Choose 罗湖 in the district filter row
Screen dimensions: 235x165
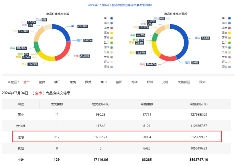(x=88, y=82)
